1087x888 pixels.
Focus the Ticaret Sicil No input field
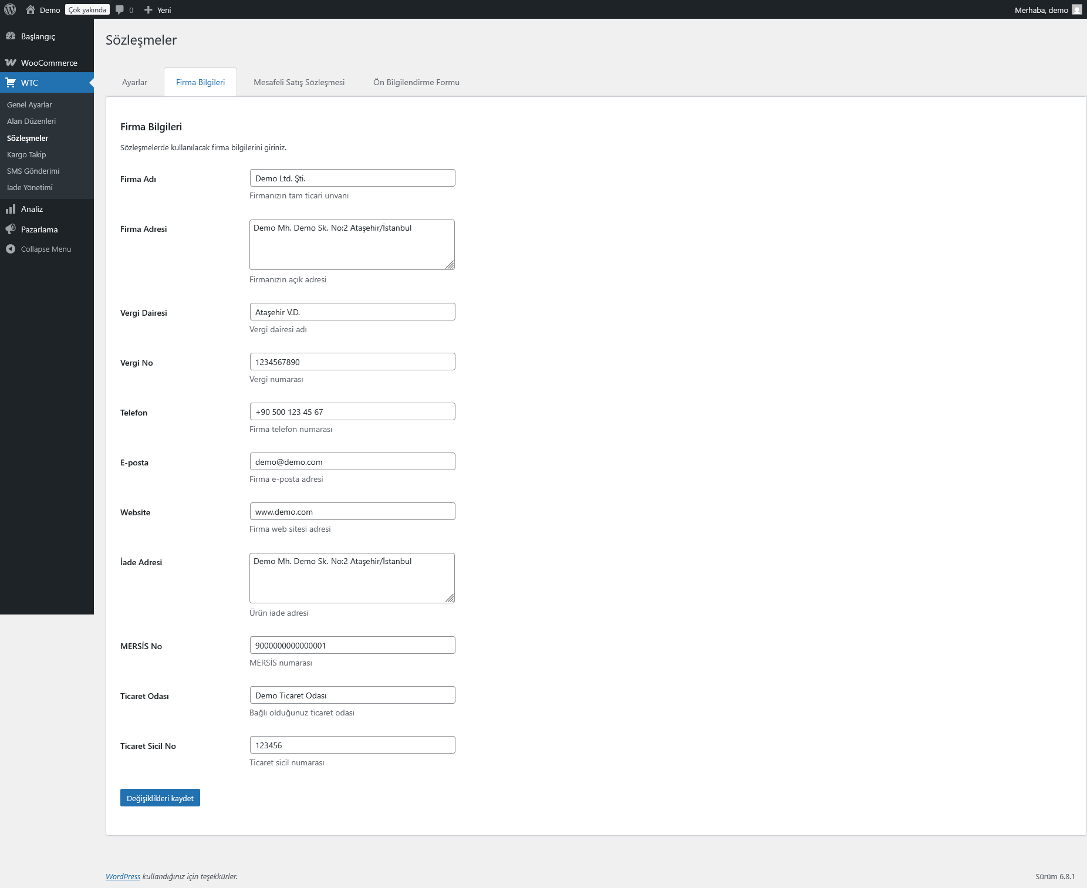coord(352,745)
